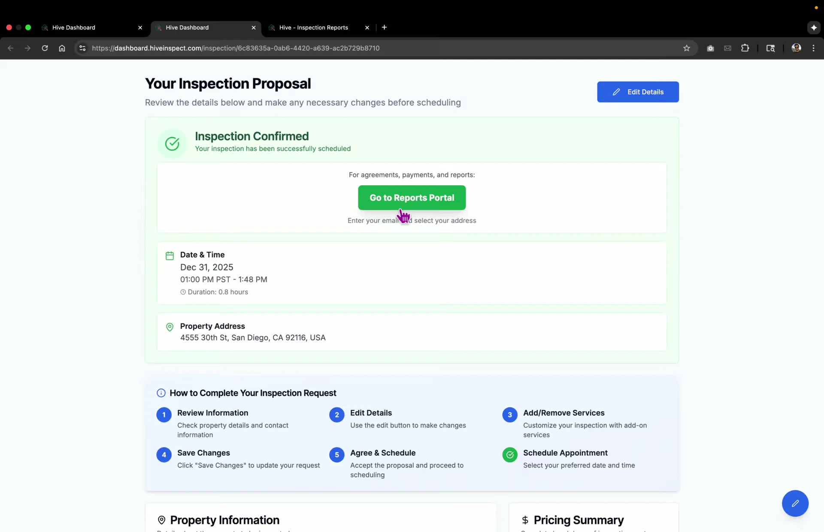Click the info icon next to How to Complete
This screenshot has height=532, width=824.
click(161, 393)
